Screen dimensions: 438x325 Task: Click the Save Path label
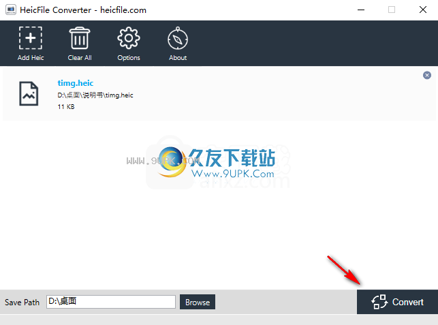[x=22, y=303]
